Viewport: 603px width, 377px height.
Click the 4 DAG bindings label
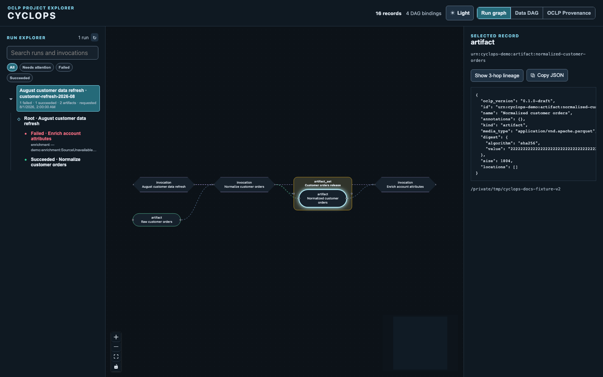(x=424, y=13)
